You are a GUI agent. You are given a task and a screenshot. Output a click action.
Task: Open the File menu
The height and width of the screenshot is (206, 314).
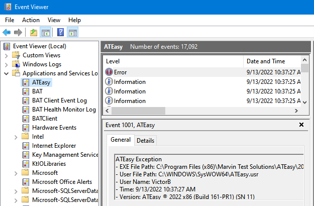click(10, 20)
